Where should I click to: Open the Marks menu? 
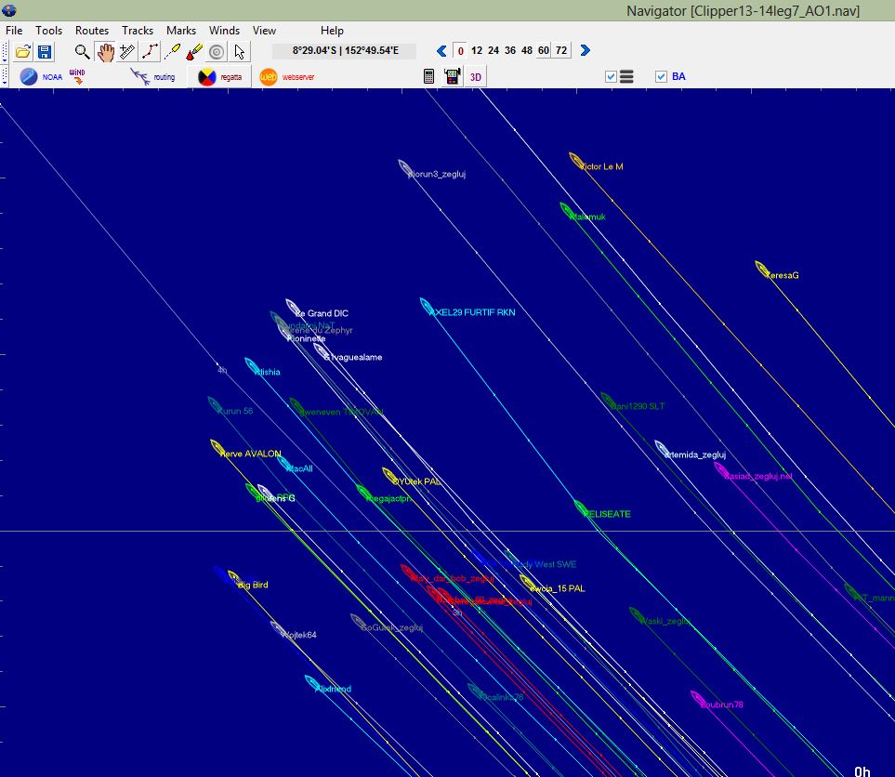click(181, 31)
